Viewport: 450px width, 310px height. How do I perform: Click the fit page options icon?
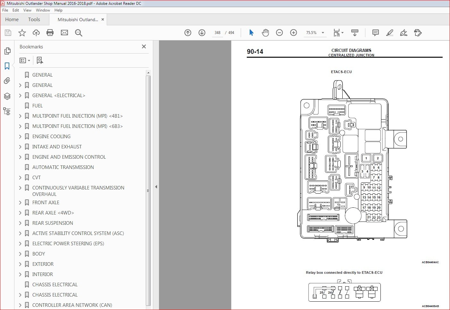click(338, 33)
